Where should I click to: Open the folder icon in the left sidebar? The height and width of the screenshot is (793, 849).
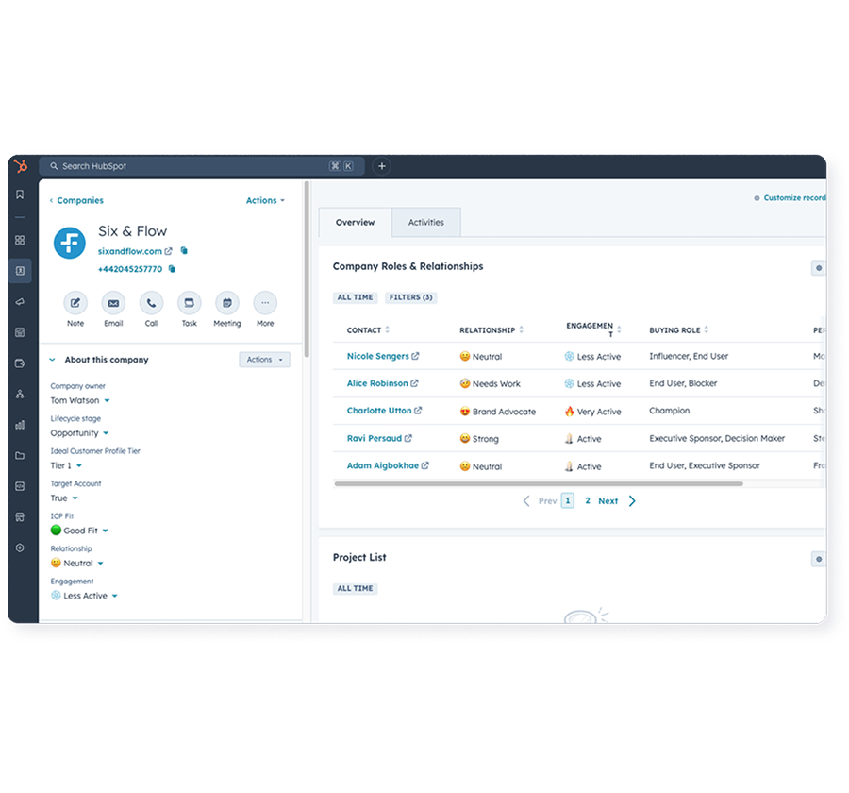(x=20, y=455)
